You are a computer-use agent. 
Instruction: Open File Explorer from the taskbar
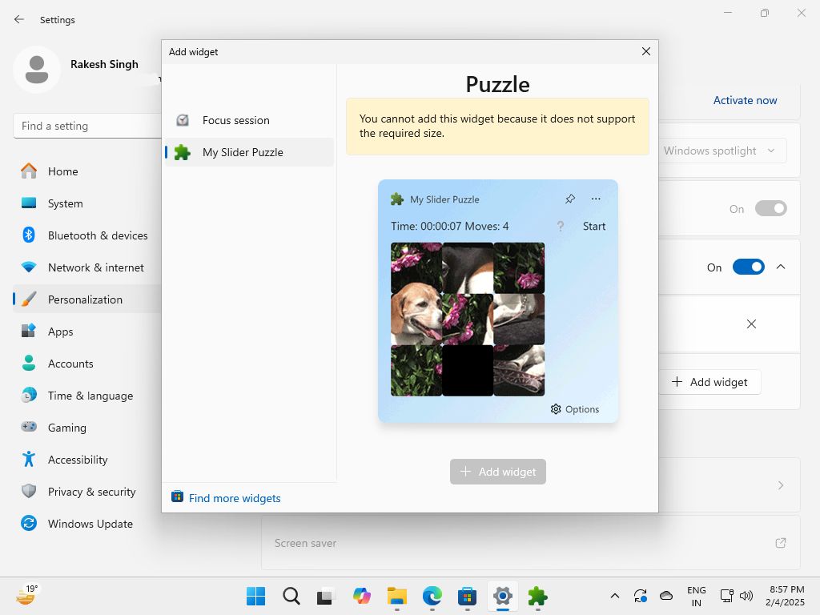coord(396,596)
